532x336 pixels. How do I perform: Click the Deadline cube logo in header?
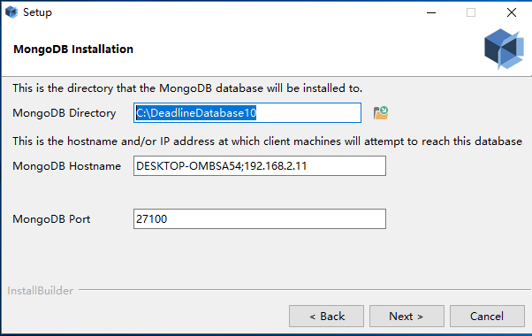(504, 49)
